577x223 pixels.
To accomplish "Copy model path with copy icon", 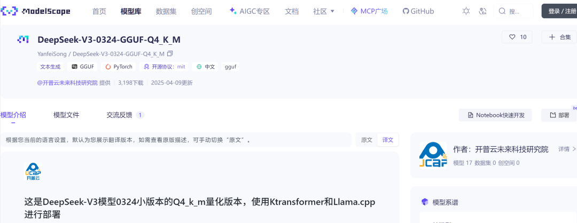I will (170, 54).
